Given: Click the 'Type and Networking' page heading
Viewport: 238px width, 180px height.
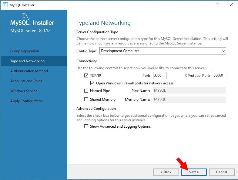Looking at the screenshot, I should coord(103,23).
